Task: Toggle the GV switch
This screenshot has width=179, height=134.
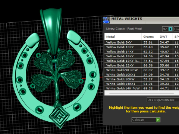Action: (167, 29)
